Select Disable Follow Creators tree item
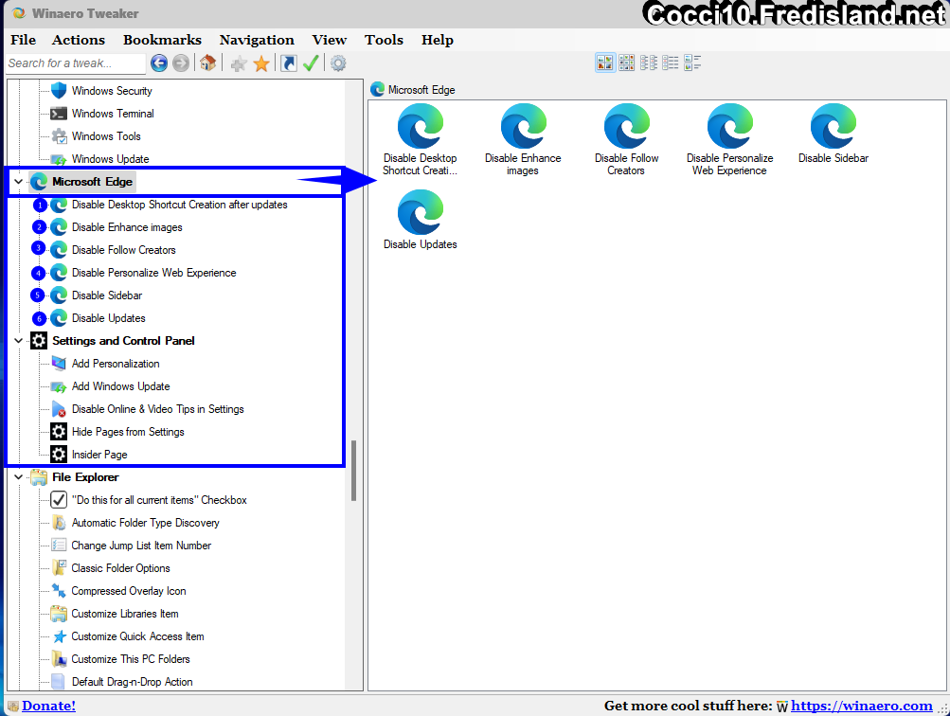 point(123,250)
